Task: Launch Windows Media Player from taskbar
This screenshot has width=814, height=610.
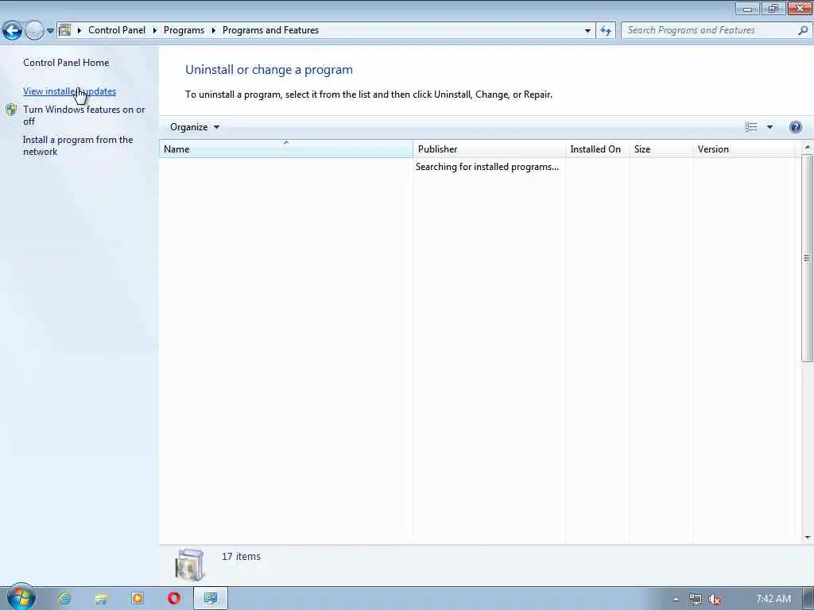Action: (138, 599)
